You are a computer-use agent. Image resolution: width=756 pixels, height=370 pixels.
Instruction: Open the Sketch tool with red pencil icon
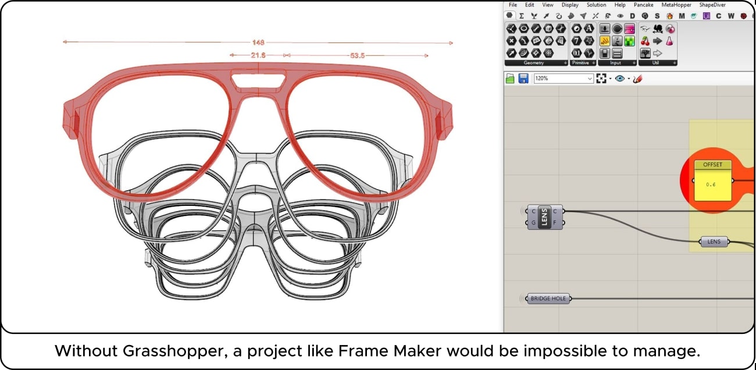(638, 78)
